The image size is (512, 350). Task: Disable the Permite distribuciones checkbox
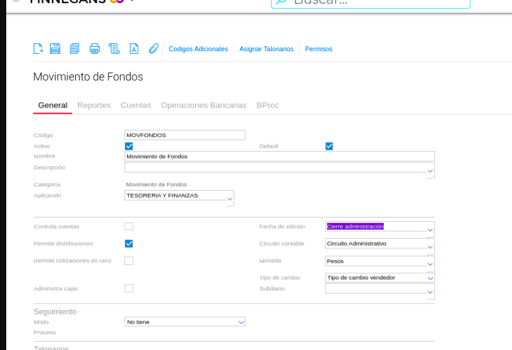click(x=129, y=244)
